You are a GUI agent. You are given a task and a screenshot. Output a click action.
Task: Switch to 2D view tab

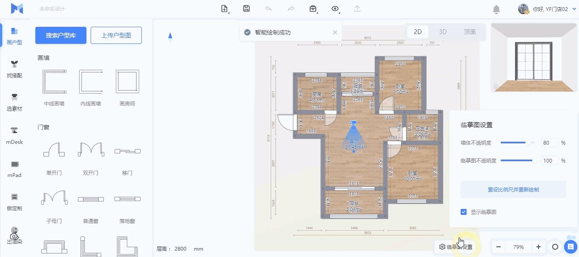(x=418, y=32)
